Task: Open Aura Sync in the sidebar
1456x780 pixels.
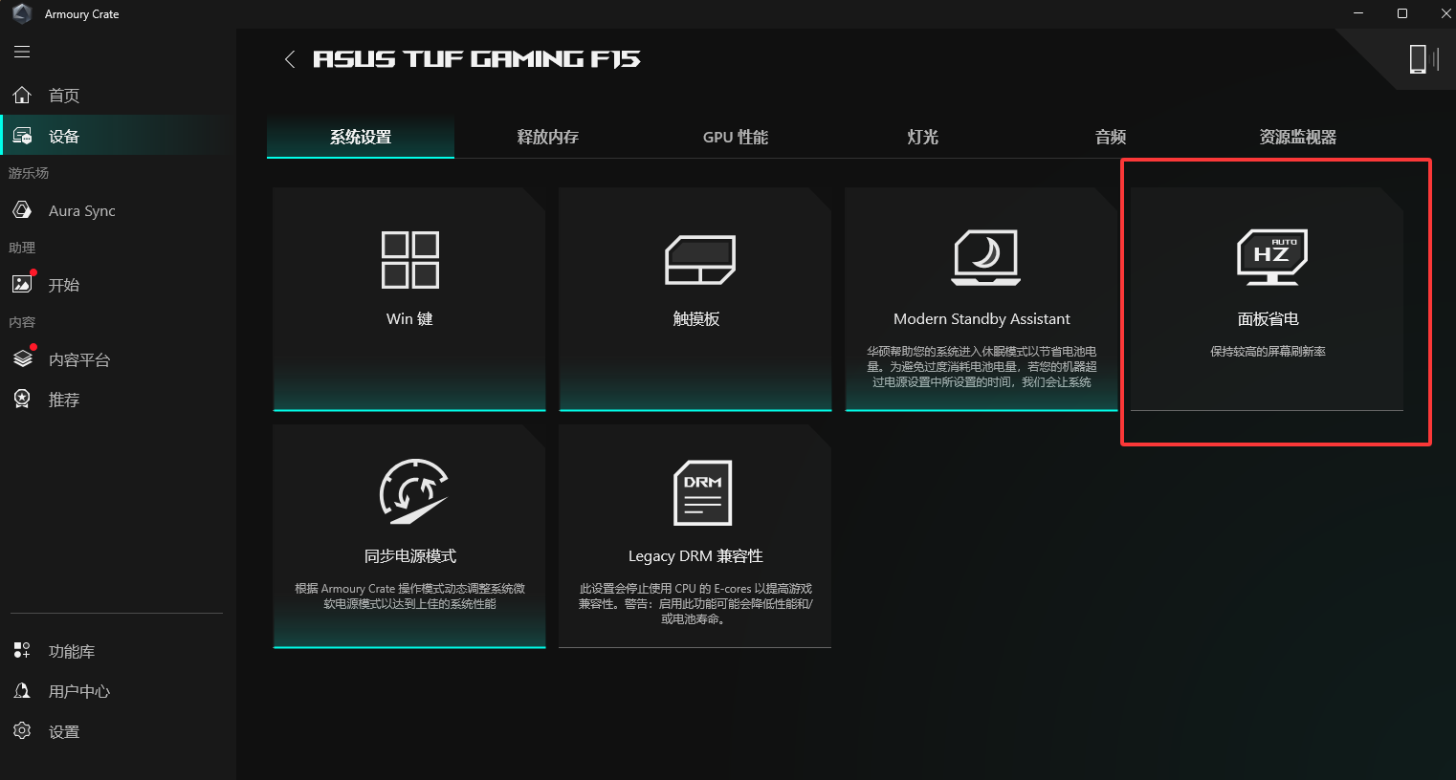Action: coord(81,211)
